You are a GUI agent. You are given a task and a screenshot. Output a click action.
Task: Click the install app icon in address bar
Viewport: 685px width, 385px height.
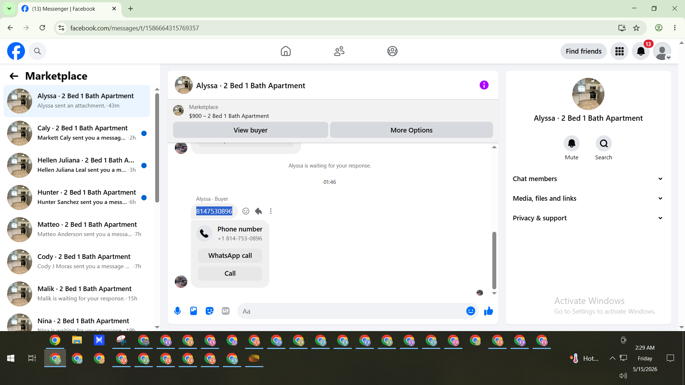click(622, 28)
